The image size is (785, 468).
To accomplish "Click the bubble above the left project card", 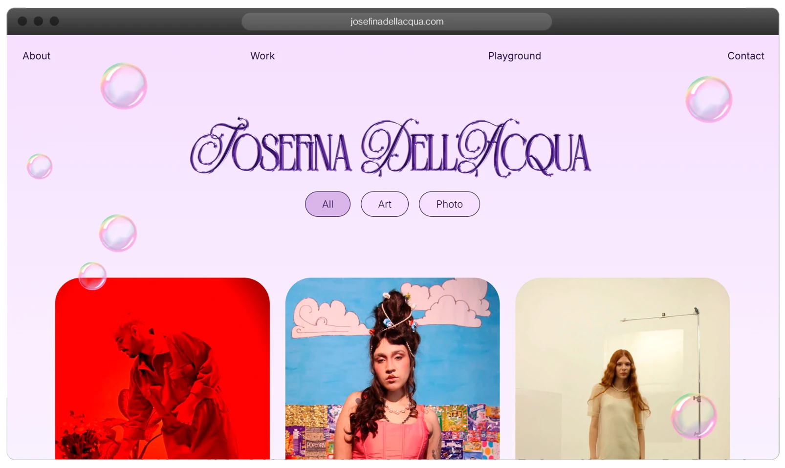I will pos(93,277).
